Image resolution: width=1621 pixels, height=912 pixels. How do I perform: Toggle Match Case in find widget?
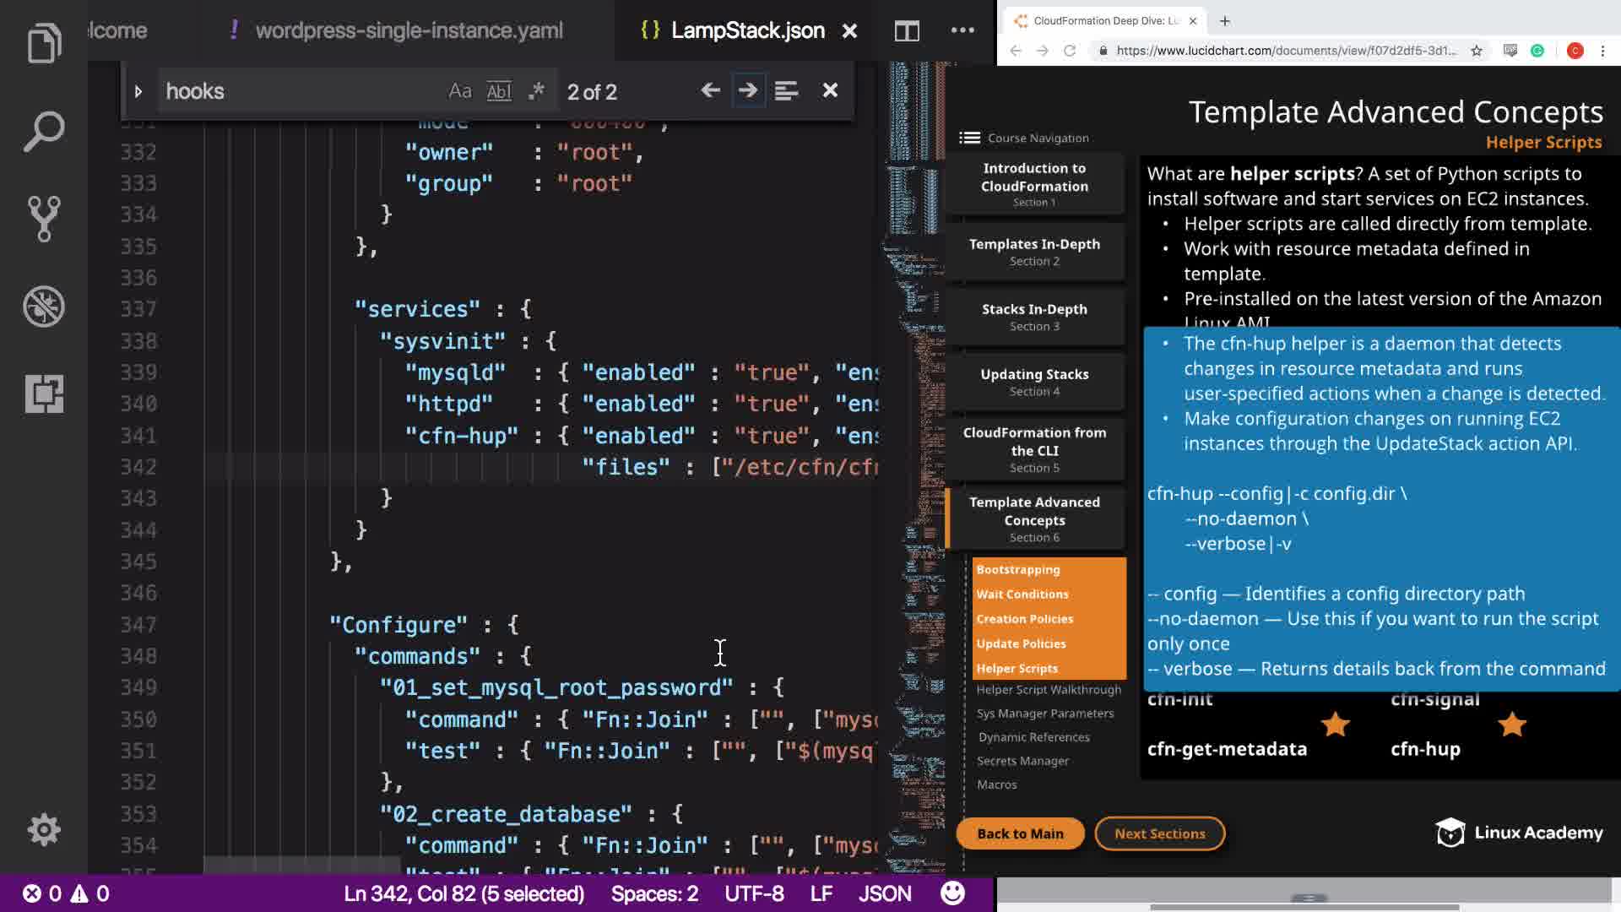pos(460,91)
